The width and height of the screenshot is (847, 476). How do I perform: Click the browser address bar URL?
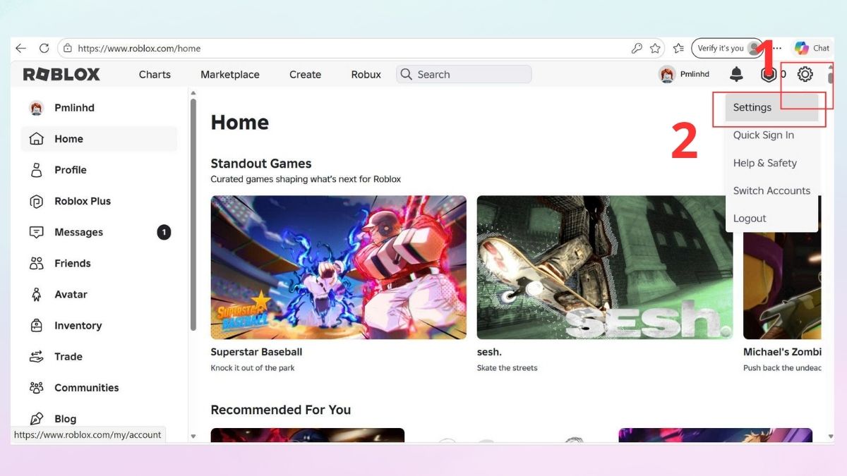[139, 49]
